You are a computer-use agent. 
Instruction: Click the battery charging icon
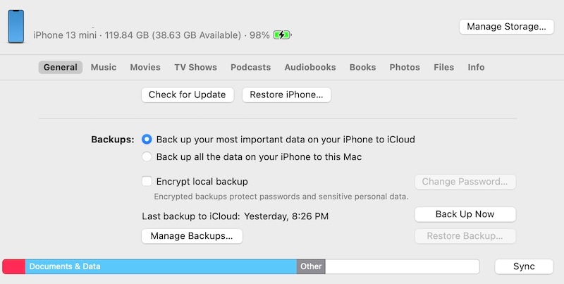pos(282,35)
